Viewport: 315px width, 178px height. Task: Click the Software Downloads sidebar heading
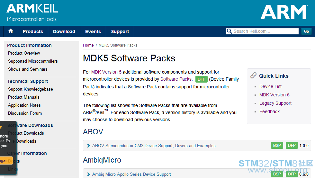point(30,125)
